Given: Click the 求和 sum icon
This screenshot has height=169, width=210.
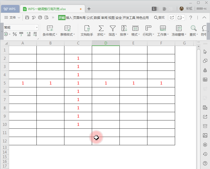Looking at the screenshot, I should pyautogui.click(x=101, y=28).
